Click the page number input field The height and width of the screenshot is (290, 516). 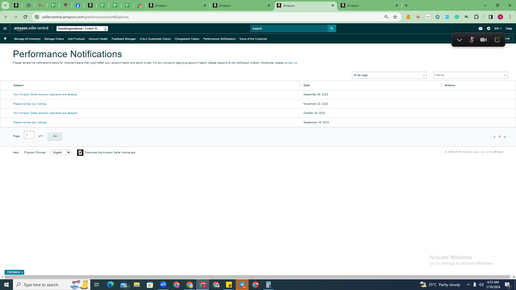tap(29, 135)
